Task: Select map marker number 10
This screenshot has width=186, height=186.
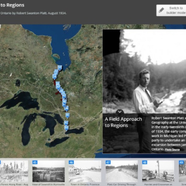Action: point(60,67)
